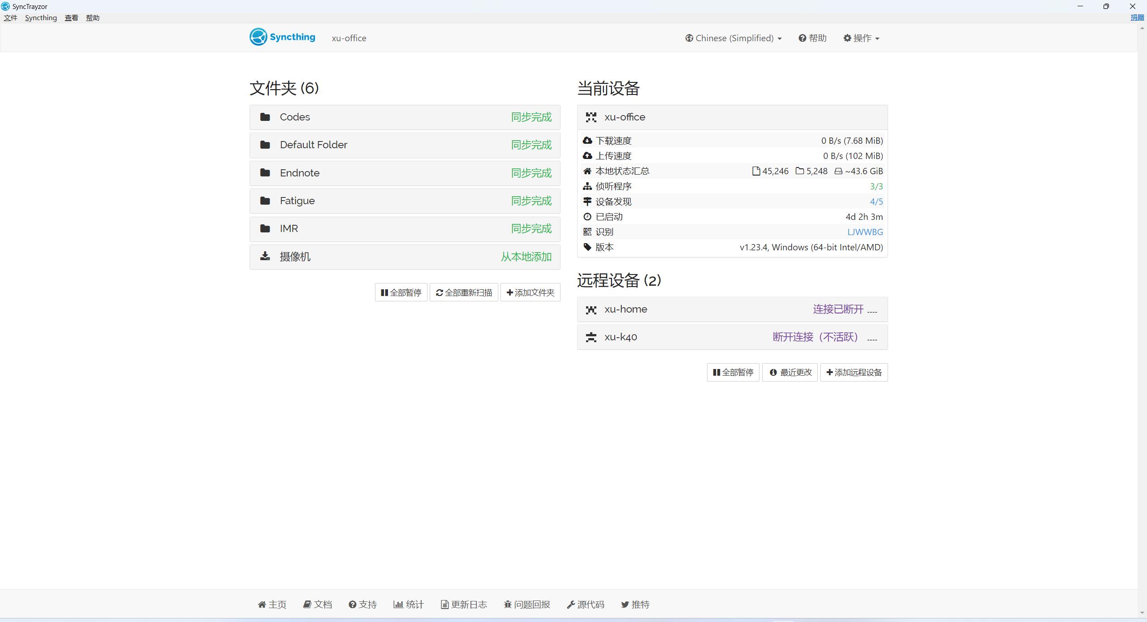Click the file count icon beside 45,246
Viewport: 1147px width, 622px height.
(x=756, y=171)
